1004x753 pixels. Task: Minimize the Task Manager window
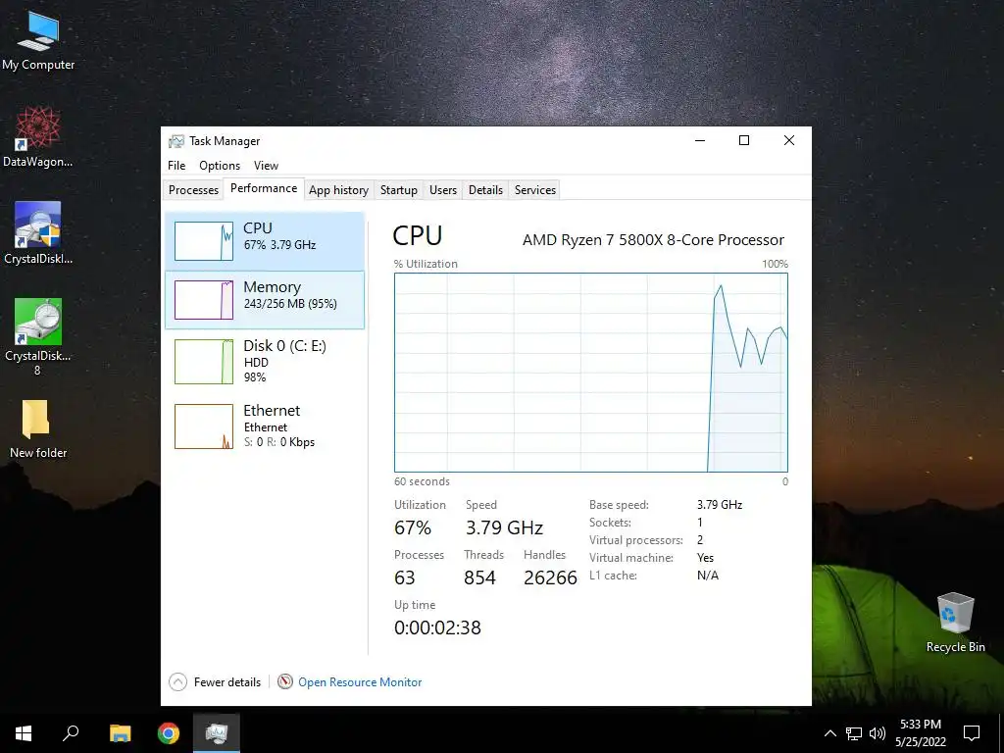[x=700, y=141]
